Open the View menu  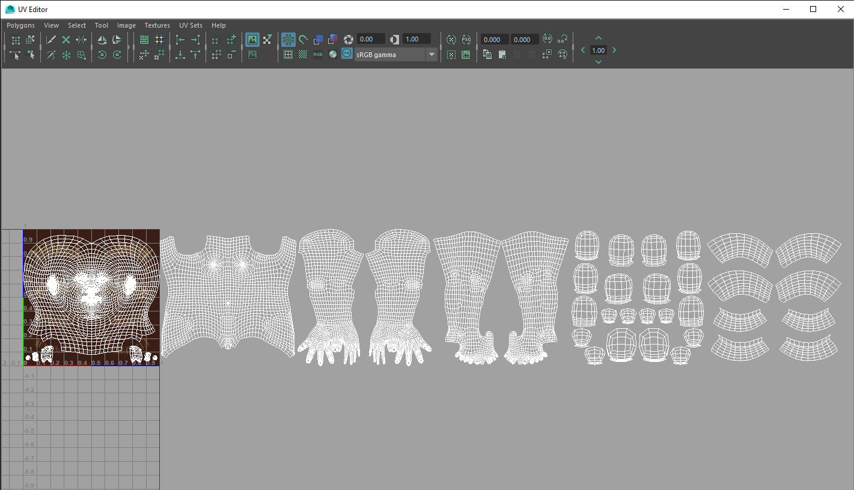tap(51, 25)
